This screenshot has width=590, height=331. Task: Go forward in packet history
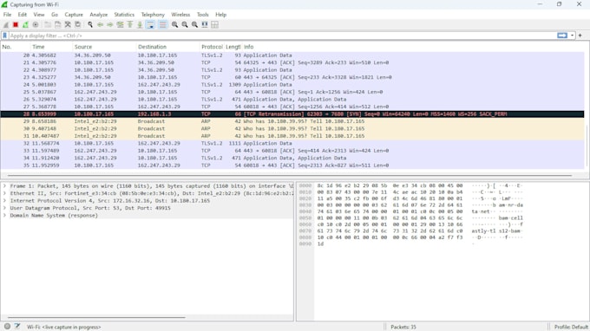(x=110, y=25)
